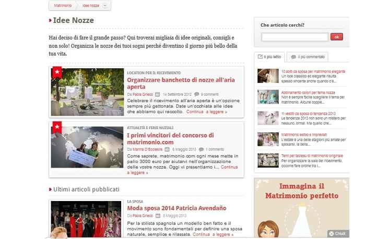Open outdoor wedding banquet photo thumbnail
Viewport: 376px width, 239px height.
[x=88, y=92]
